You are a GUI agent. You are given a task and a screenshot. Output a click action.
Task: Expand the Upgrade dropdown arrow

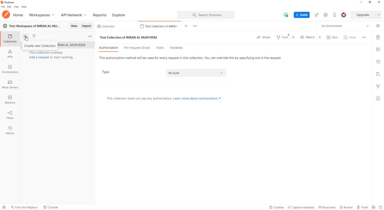[x=379, y=15]
